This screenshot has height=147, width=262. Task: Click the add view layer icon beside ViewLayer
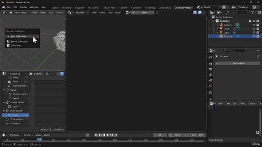(x=254, y=7)
